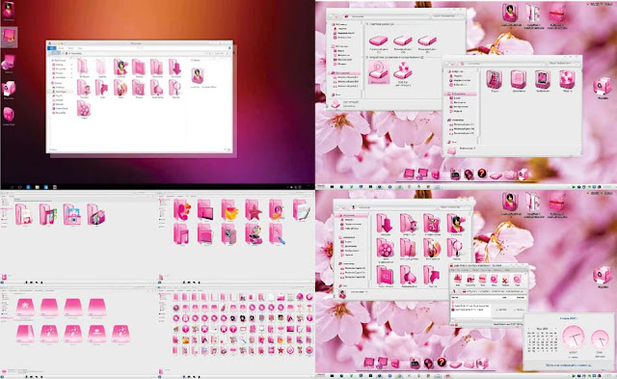617x379 pixels.
Task: Open the spade Saved Games folder beside the archiver
Action: (x=408, y=274)
